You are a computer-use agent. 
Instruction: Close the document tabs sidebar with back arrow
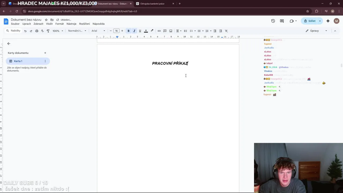click(x=9, y=44)
